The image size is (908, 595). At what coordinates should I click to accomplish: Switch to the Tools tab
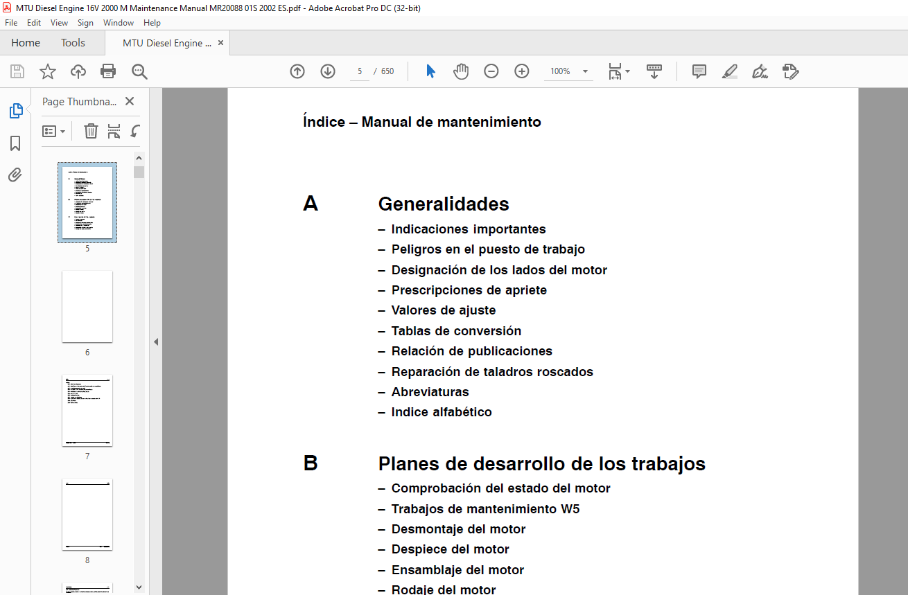[x=73, y=43]
